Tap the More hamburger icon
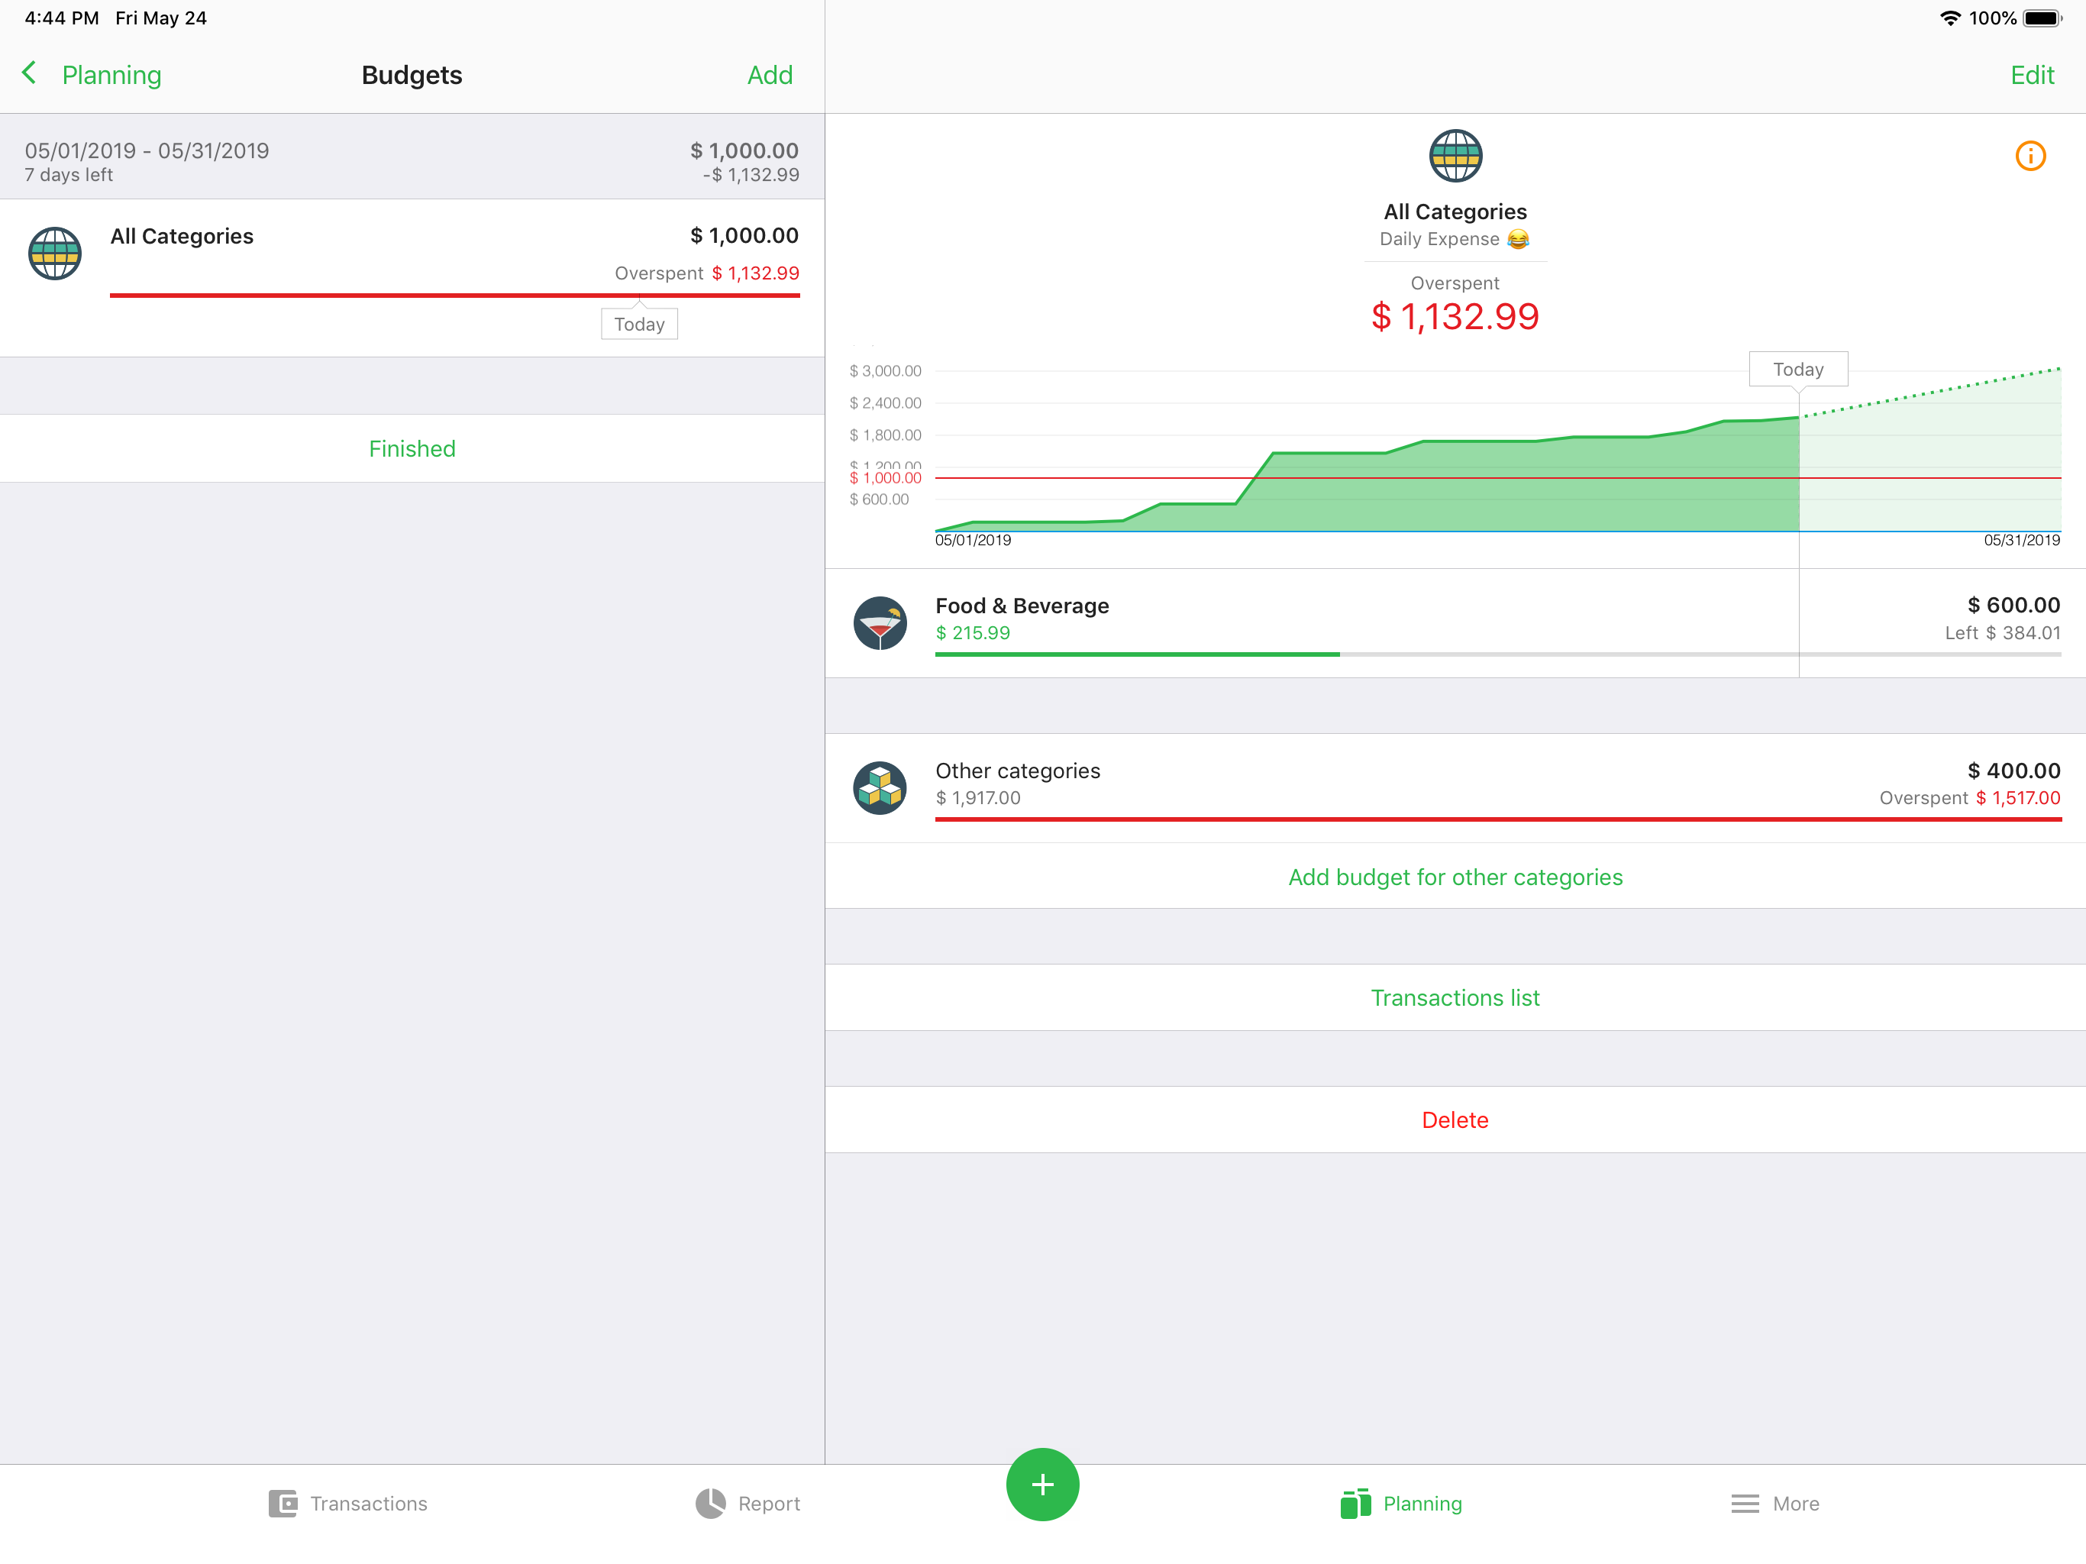 point(1745,1503)
